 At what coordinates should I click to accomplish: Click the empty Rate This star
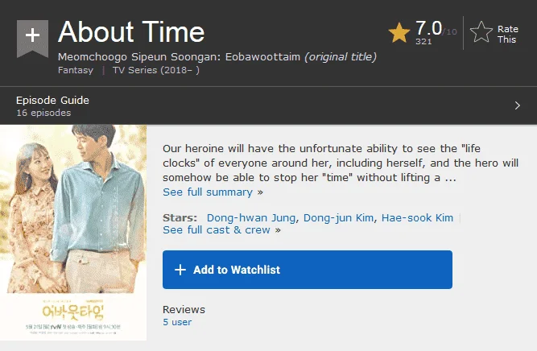click(481, 32)
